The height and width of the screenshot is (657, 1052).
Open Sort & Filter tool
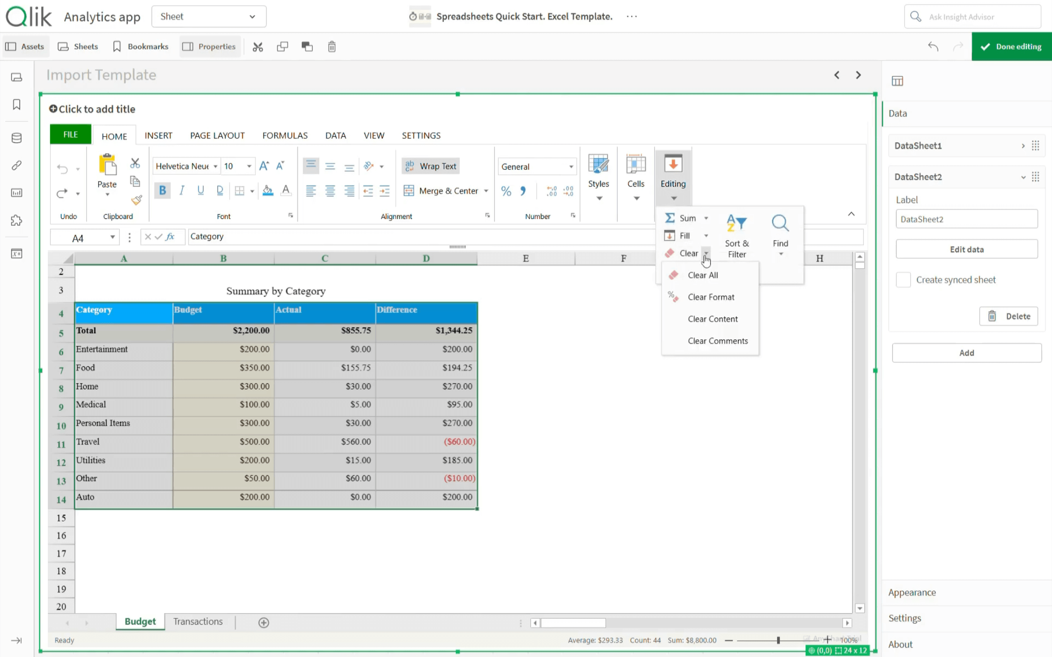[736, 235]
